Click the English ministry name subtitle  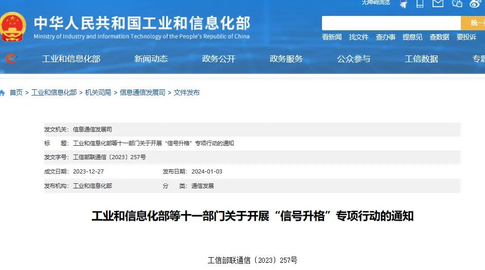[141, 36]
